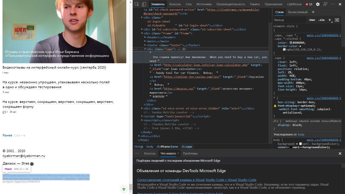Close the bottom drawer panel
The height and width of the screenshot is (194, 345).
tap(340, 153)
